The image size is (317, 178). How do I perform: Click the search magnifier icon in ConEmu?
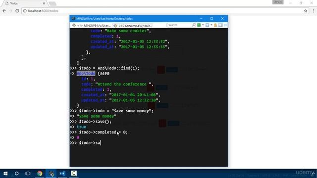pos(194,25)
